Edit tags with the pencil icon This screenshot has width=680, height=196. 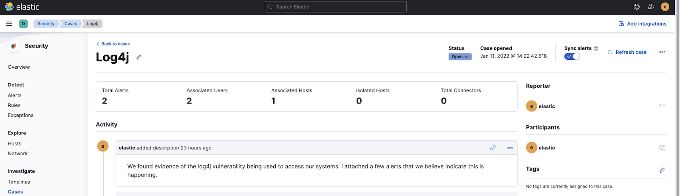coord(662,170)
